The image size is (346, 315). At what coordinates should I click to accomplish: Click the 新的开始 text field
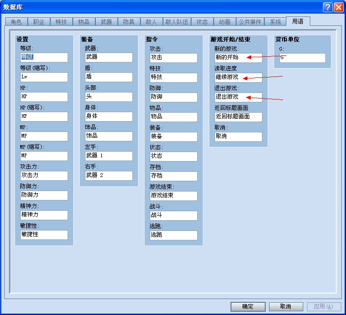coord(238,58)
